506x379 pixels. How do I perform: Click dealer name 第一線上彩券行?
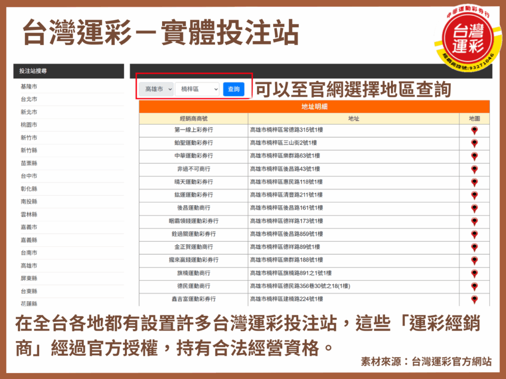coord(194,130)
